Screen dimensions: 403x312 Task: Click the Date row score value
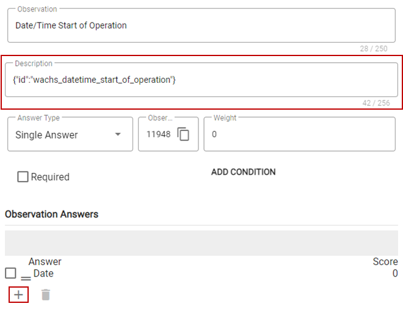click(395, 273)
